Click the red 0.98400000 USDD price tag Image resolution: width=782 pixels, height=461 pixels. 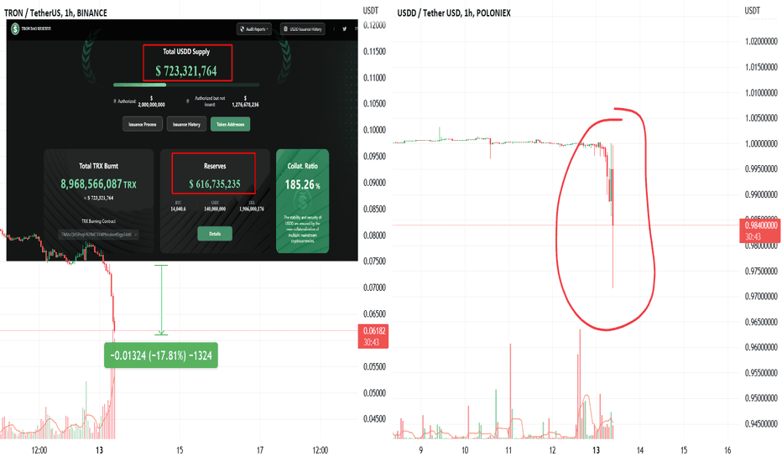(760, 230)
